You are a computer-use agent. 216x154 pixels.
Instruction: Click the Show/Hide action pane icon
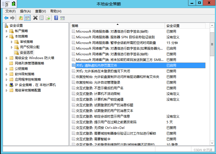click(63, 18)
